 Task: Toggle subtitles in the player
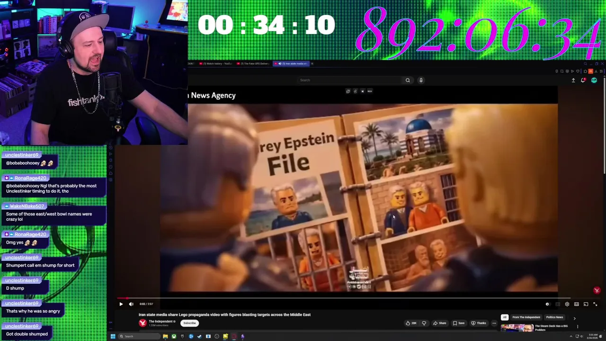557,304
